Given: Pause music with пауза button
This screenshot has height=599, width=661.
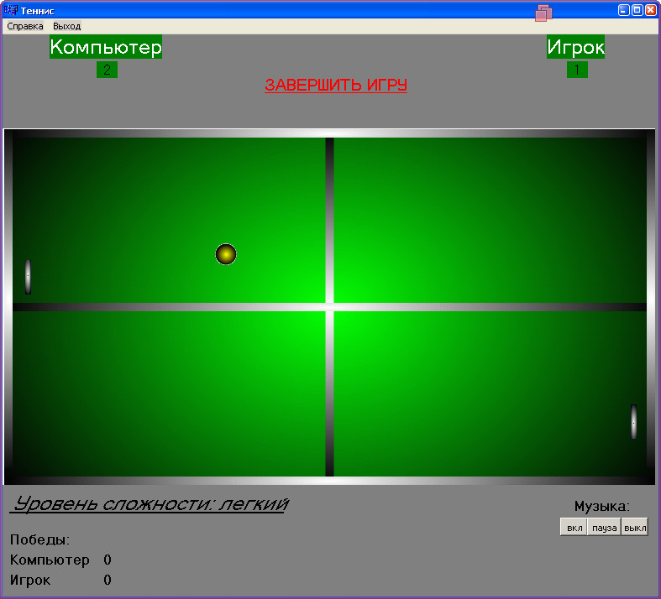Looking at the screenshot, I should 605,528.
